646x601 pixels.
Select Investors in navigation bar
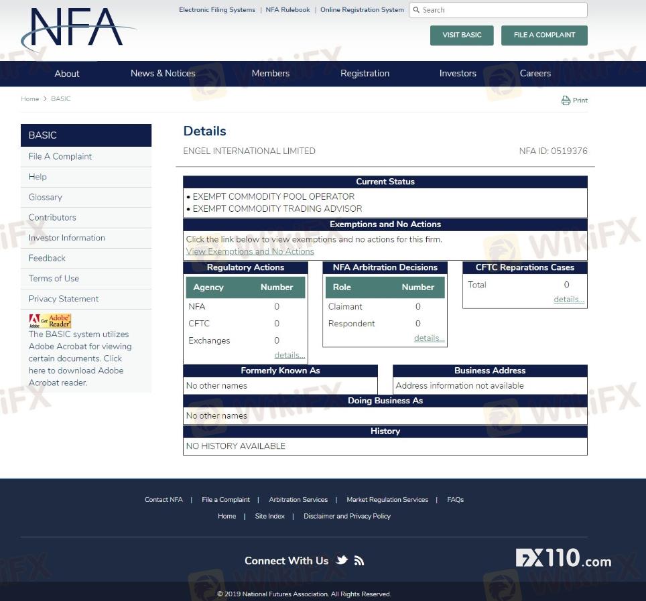coord(458,74)
